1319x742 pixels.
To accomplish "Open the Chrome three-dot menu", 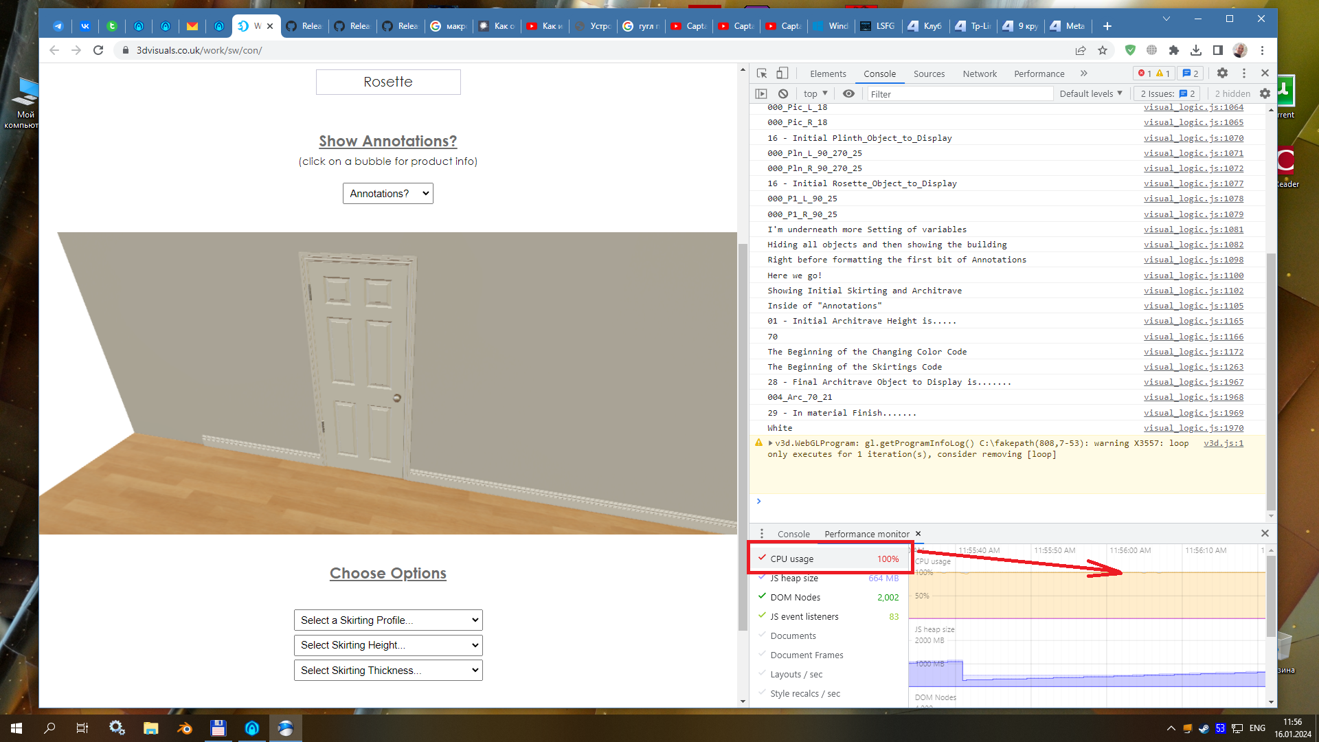I will (x=1262, y=50).
